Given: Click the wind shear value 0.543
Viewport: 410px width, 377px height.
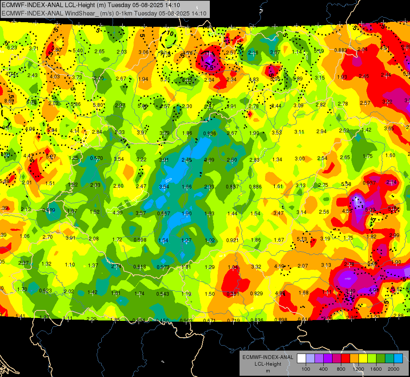Looking at the screenshot, I should click(x=162, y=294).
